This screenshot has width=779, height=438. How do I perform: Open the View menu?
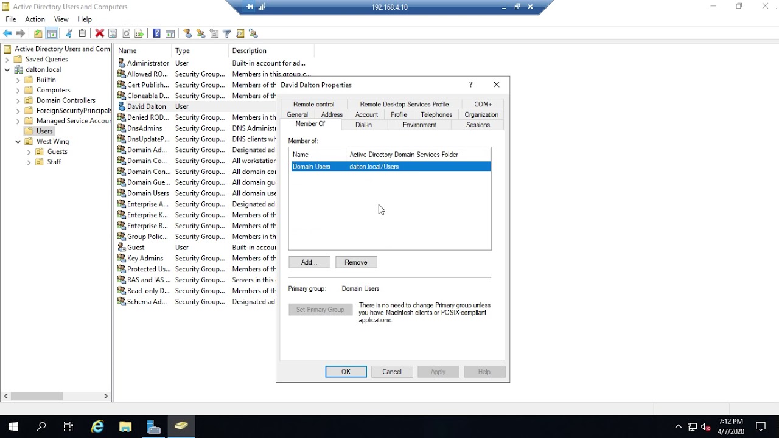click(x=61, y=19)
